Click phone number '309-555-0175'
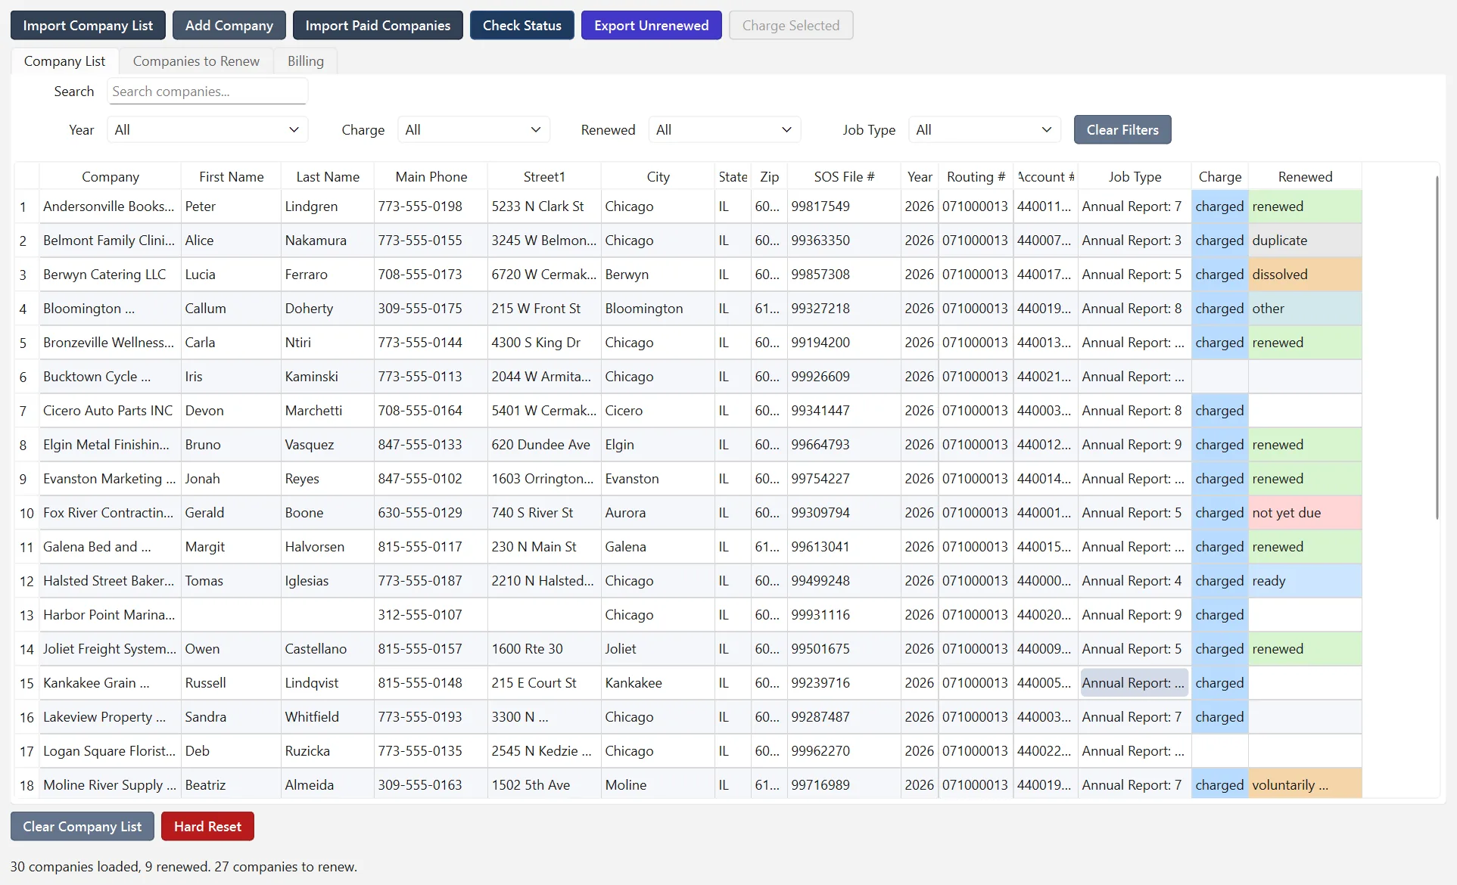The width and height of the screenshot is (1457, 885). coord(431,309)
